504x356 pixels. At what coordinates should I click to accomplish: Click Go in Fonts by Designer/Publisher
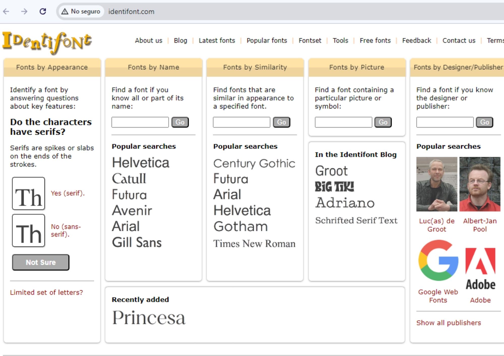click(485, 122)
